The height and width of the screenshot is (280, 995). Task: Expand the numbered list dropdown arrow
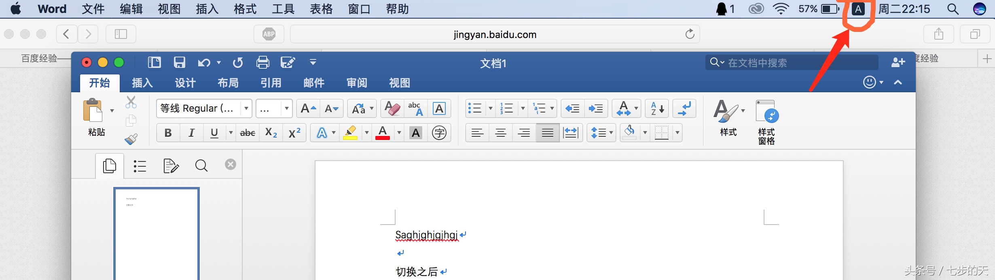pos(523,108)
